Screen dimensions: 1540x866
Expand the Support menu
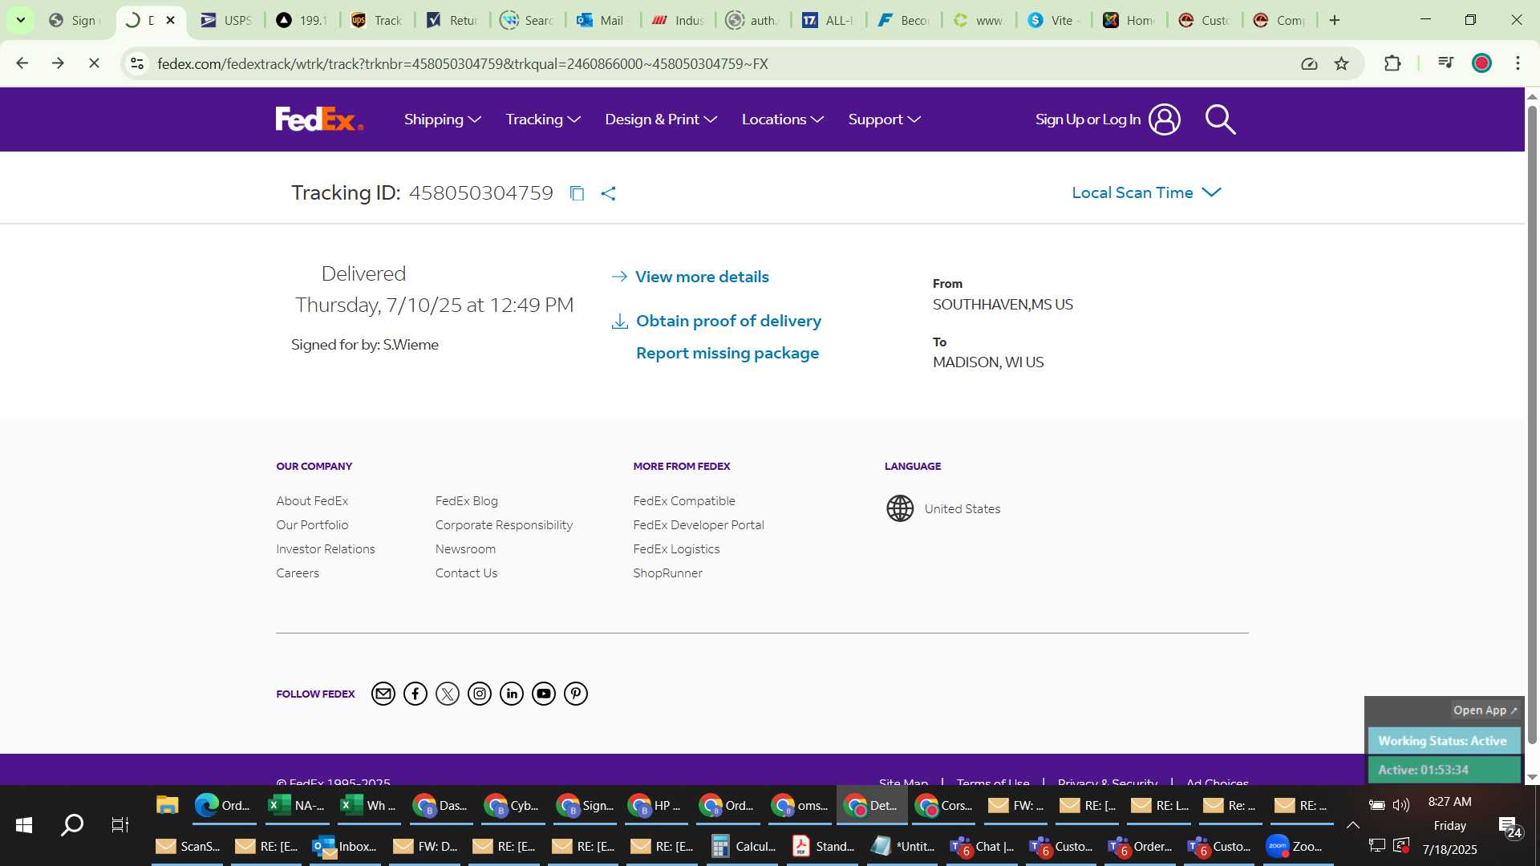coord(885,119)
